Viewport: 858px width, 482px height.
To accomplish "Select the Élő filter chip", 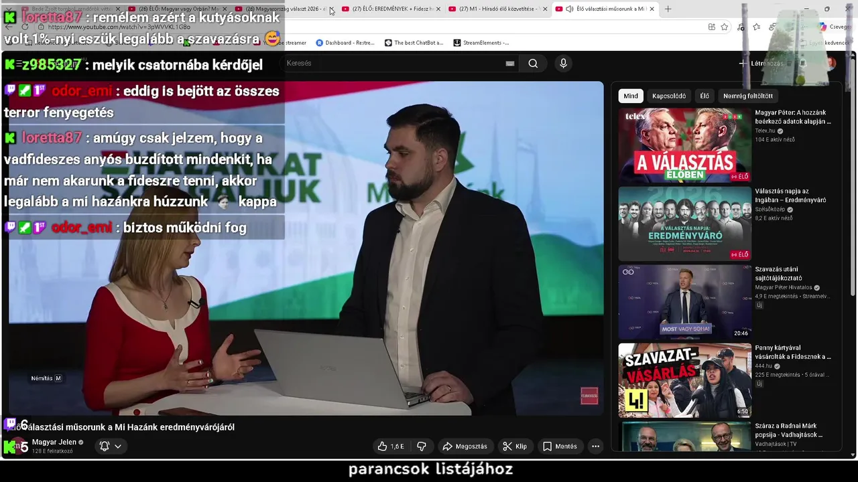I will [x=704, y=96].
